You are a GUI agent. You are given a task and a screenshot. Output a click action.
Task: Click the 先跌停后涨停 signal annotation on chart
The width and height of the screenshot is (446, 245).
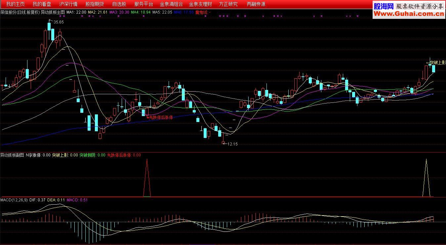(161, 117)
